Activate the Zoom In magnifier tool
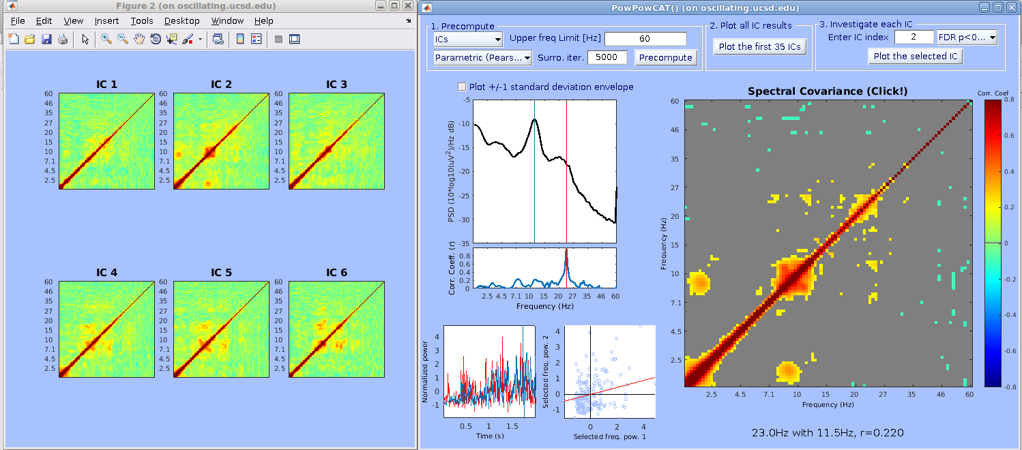Viewport: 1022px width, 450px height. [106, 40]
